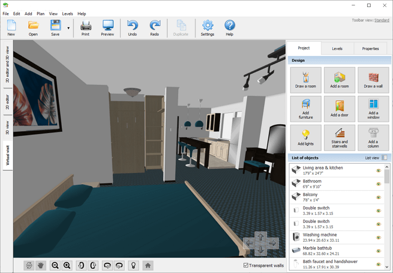
Task: Click the objects list scroll-up arrow
Action: (x=387, y=167)
